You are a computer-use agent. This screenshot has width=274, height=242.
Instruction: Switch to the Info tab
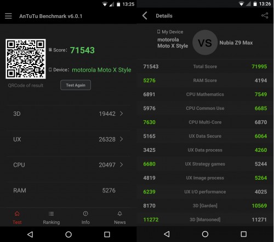tap(85, 218)
